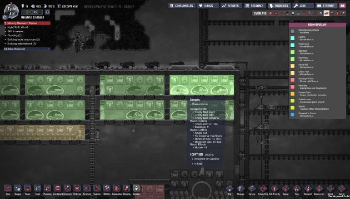Set game speed to fast forward

point(35,12)
